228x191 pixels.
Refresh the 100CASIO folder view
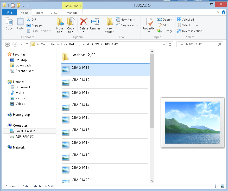(x=170, y=44)
